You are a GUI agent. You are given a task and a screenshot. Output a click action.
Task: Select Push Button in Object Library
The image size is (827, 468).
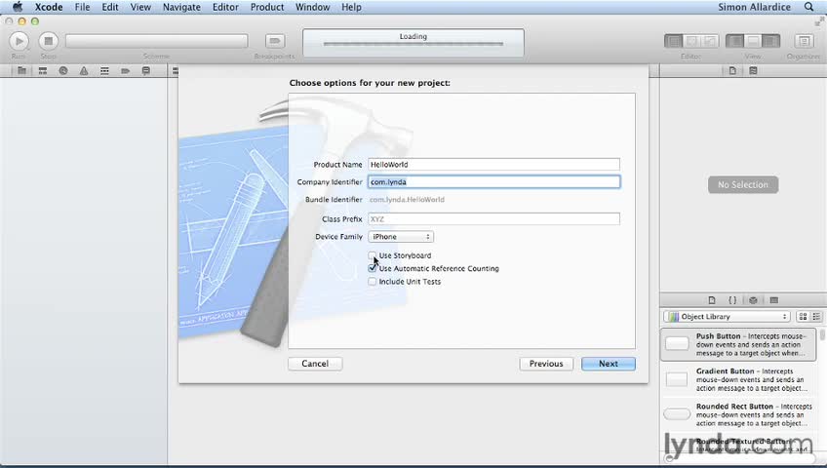point(738,344)
